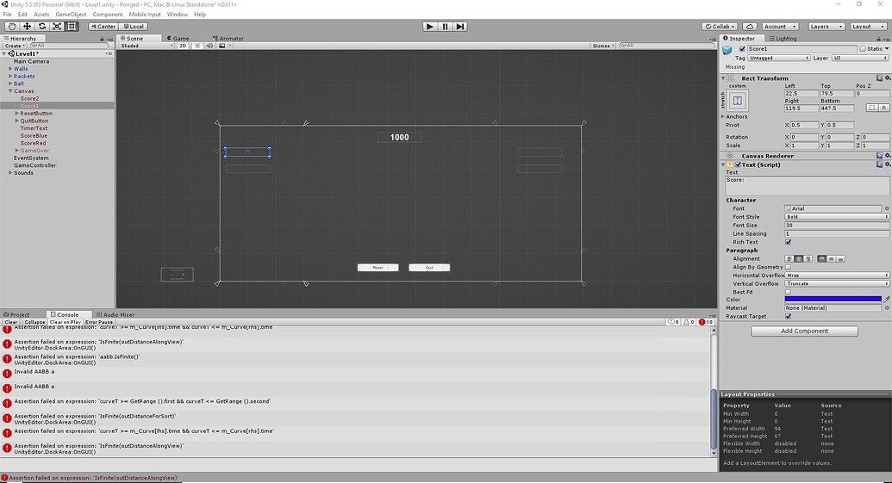
Task: Open the cloud services icon
Action: 750,26
